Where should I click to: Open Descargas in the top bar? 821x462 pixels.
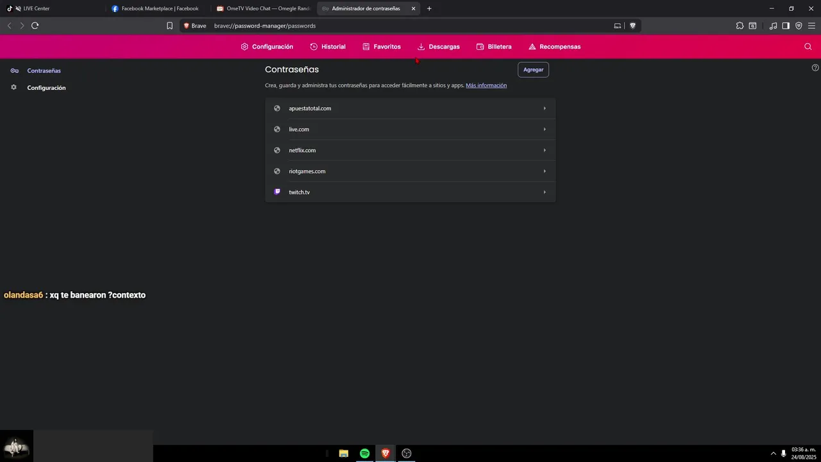click(x=439, y=47)
